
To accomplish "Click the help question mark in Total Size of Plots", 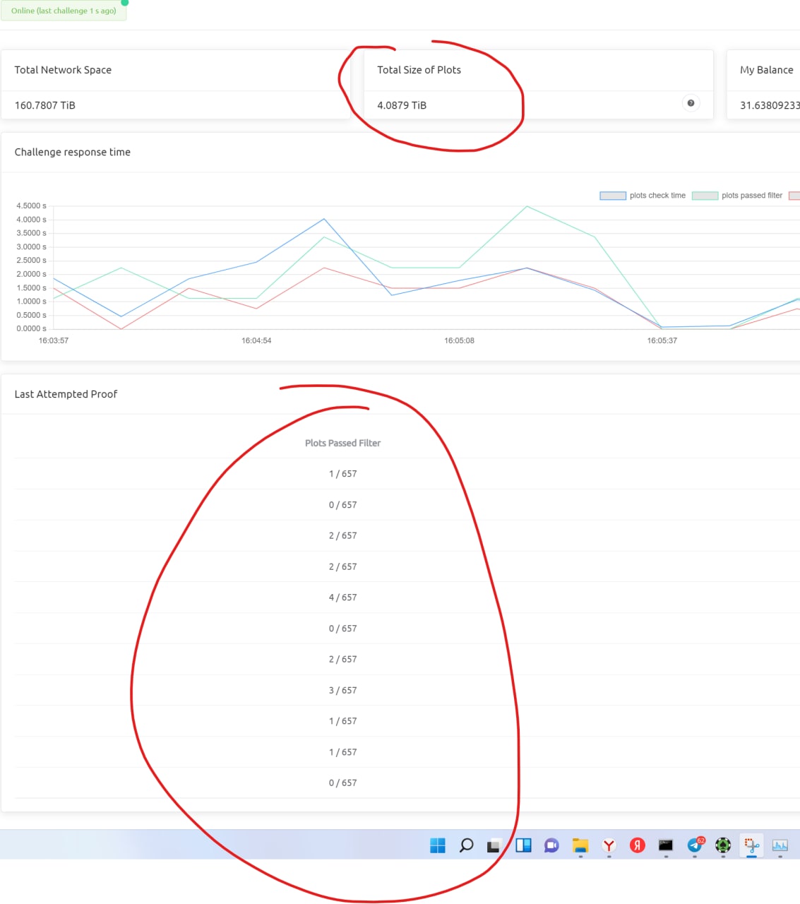I will [691, 103].
